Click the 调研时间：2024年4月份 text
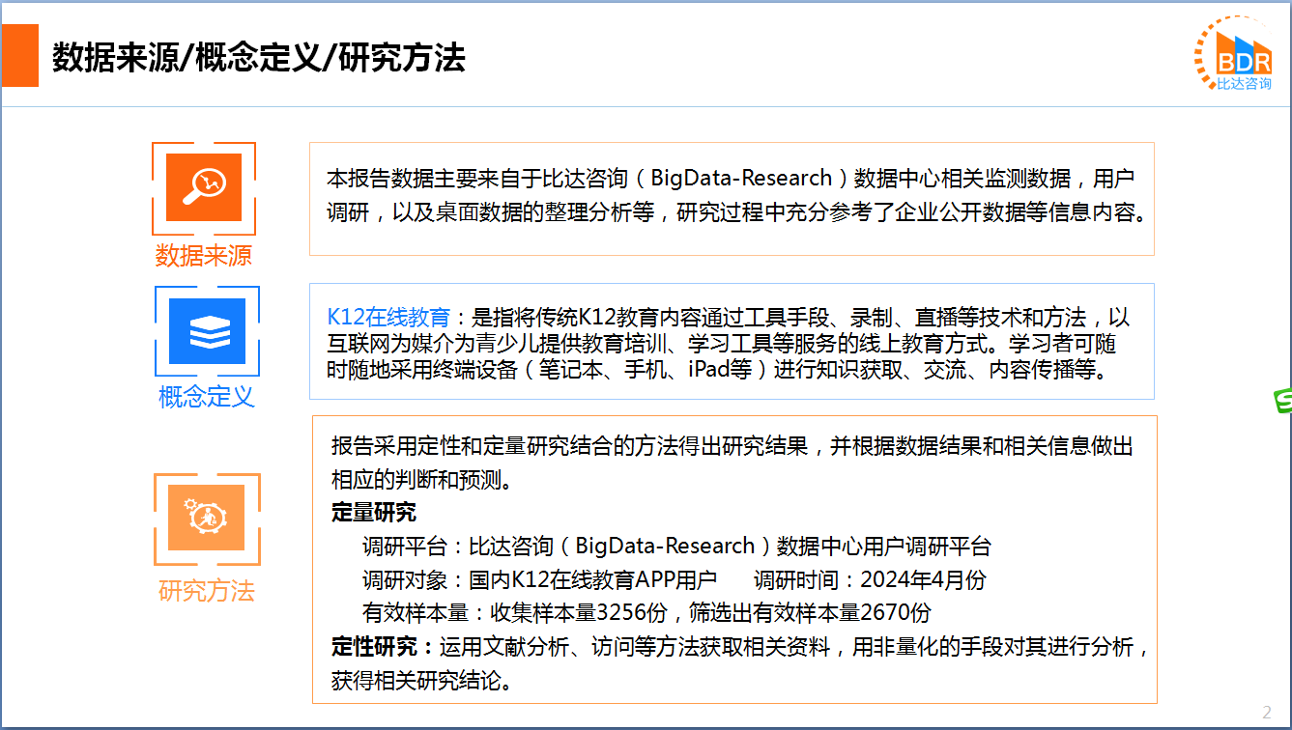This screenshot has height=730, width=1292. [870, 580]
